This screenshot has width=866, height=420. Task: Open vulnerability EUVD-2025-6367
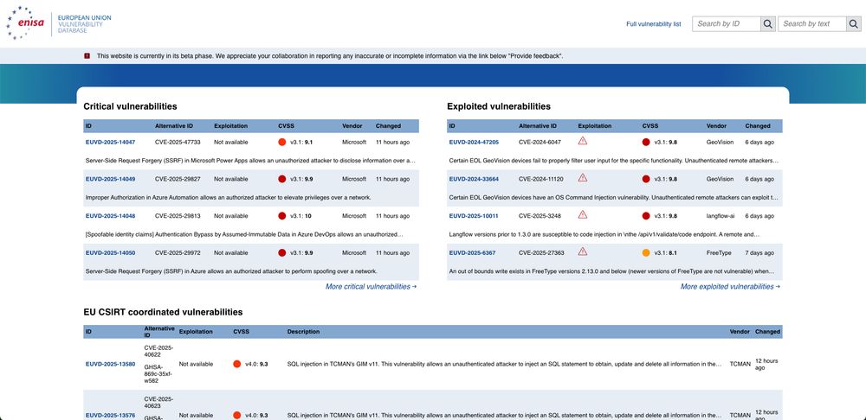tap(472, 253)
